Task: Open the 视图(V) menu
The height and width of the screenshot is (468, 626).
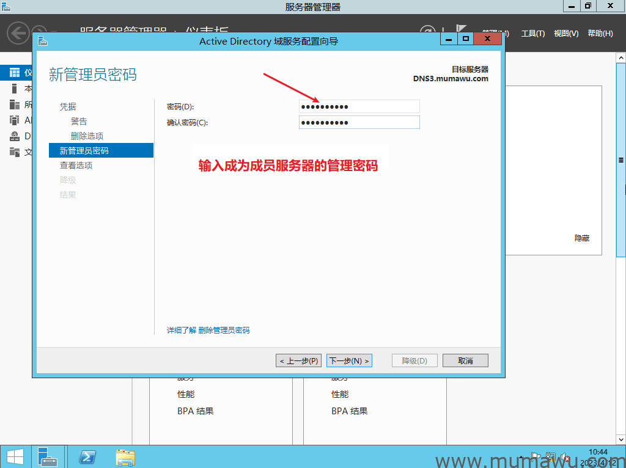Action: click(x=565, y=34)
